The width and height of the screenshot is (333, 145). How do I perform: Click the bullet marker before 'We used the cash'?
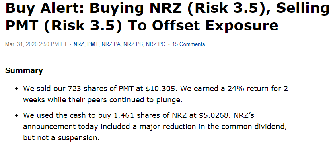tap(16, 116)
